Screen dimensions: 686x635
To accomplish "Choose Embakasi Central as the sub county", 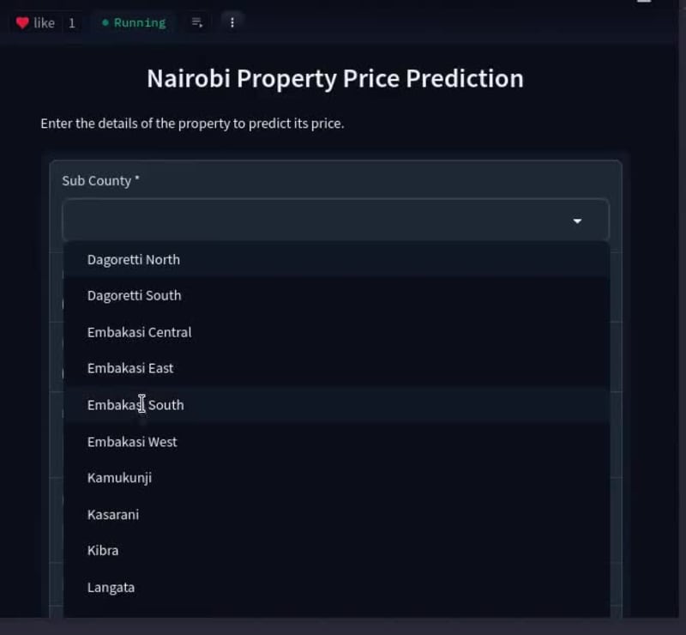I will (x=139, y=332).
